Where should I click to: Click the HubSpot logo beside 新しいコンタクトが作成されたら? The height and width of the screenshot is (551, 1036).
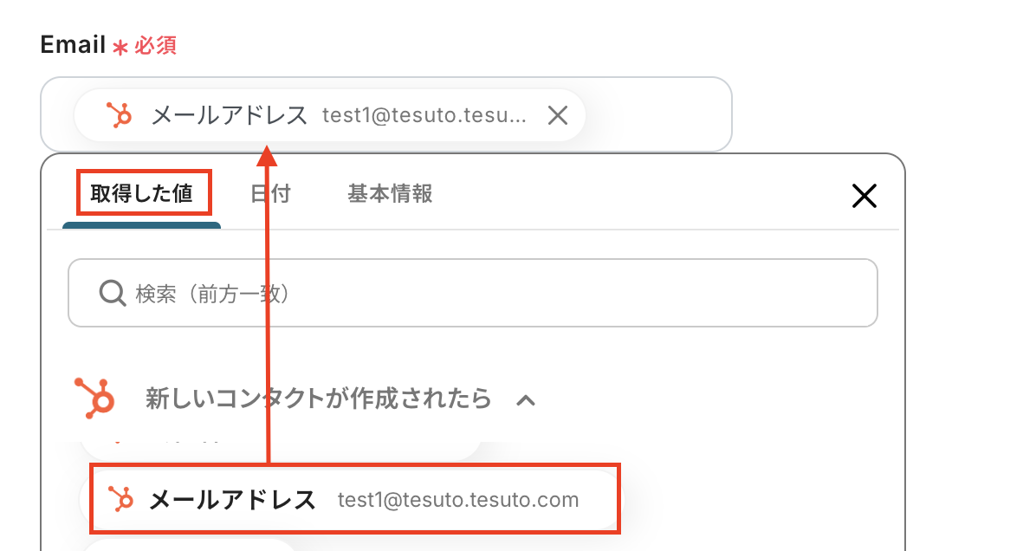[95, 398]
